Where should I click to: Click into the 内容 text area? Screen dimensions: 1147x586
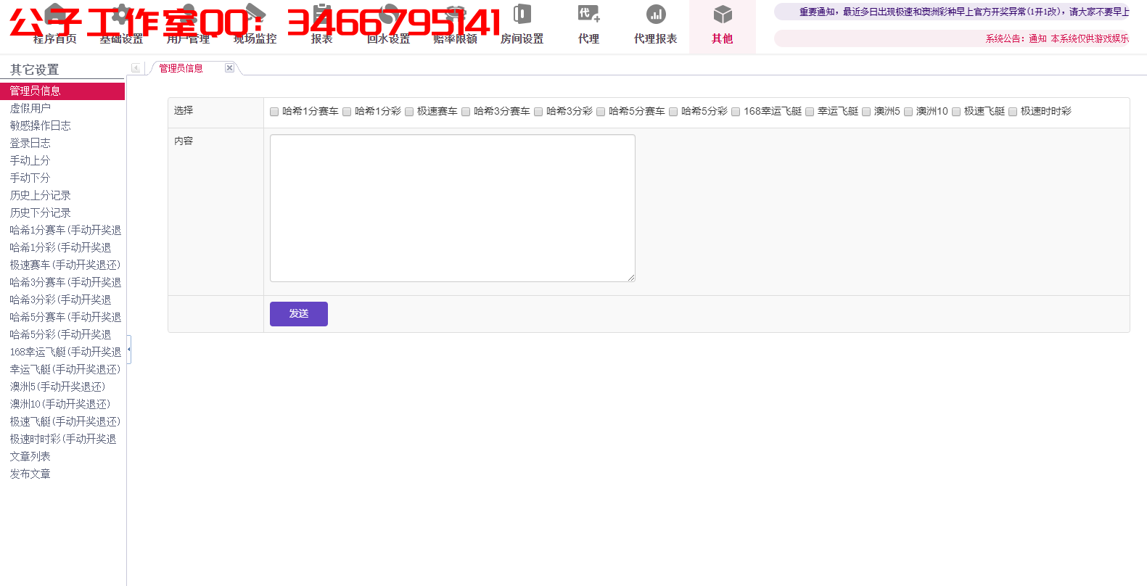tap(453, 208)
